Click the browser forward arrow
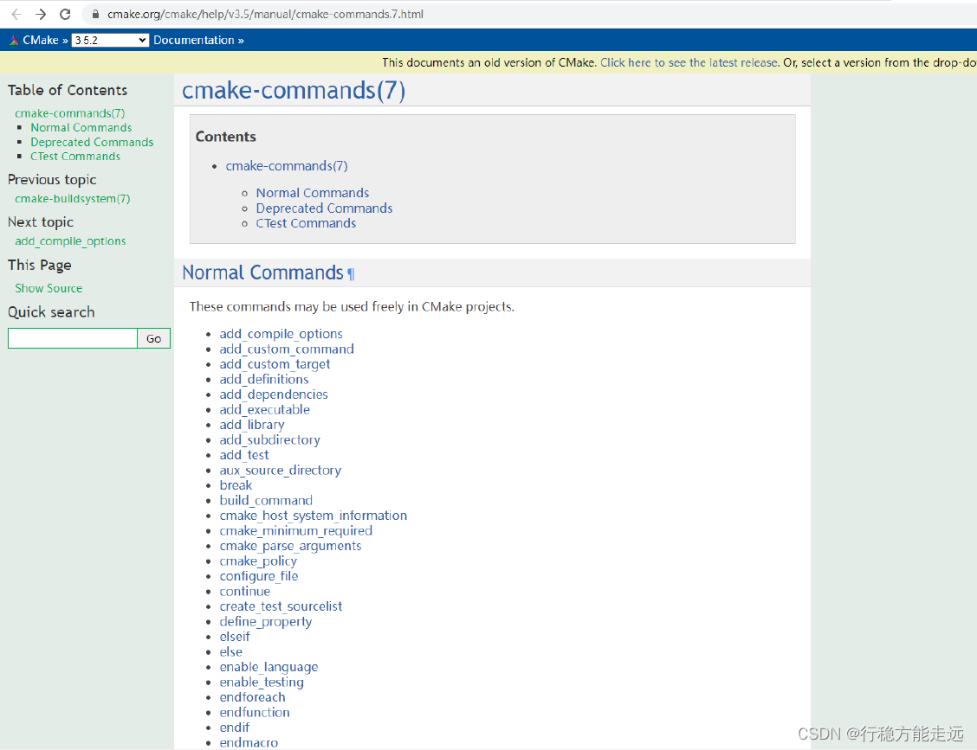This screenshot has width=977, height=750. pyautogui.click(x=41, y=14)
